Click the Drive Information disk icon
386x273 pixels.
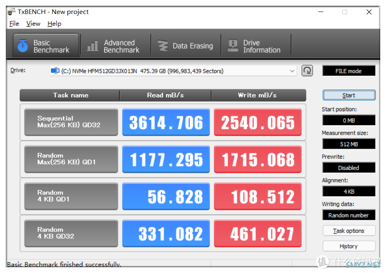pyautogui.click(x=233, y=46)
